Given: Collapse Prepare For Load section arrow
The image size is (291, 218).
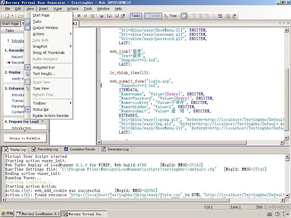Looking at the screenshot, I should click(x=43, y=121).
